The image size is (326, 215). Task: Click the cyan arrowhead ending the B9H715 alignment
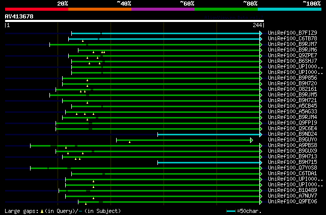click(261, 163)
